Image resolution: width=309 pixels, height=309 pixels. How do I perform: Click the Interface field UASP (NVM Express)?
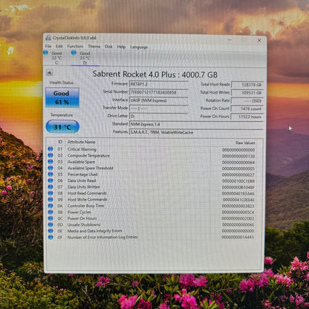[159, 100]
